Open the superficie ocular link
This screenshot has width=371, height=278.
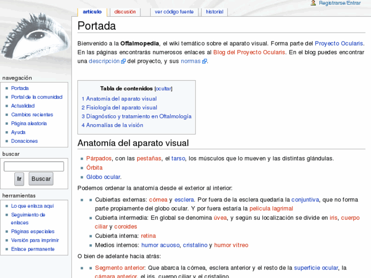point(316,268)
